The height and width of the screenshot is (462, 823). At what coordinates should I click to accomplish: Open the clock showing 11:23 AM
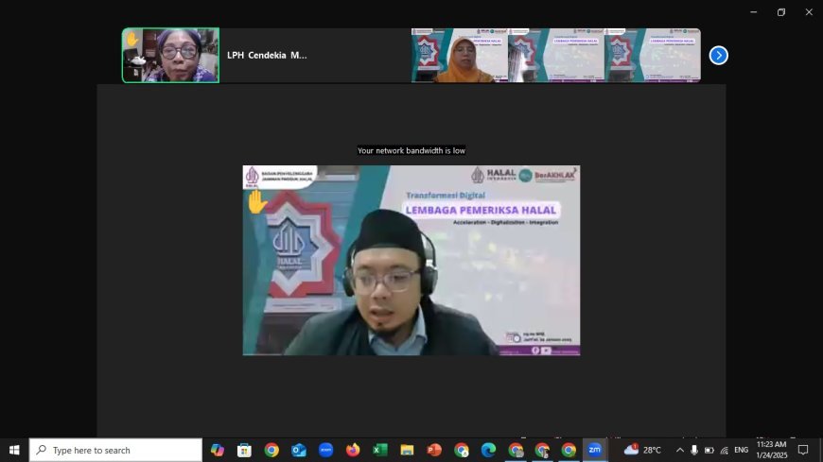click(x=772, y=450)
